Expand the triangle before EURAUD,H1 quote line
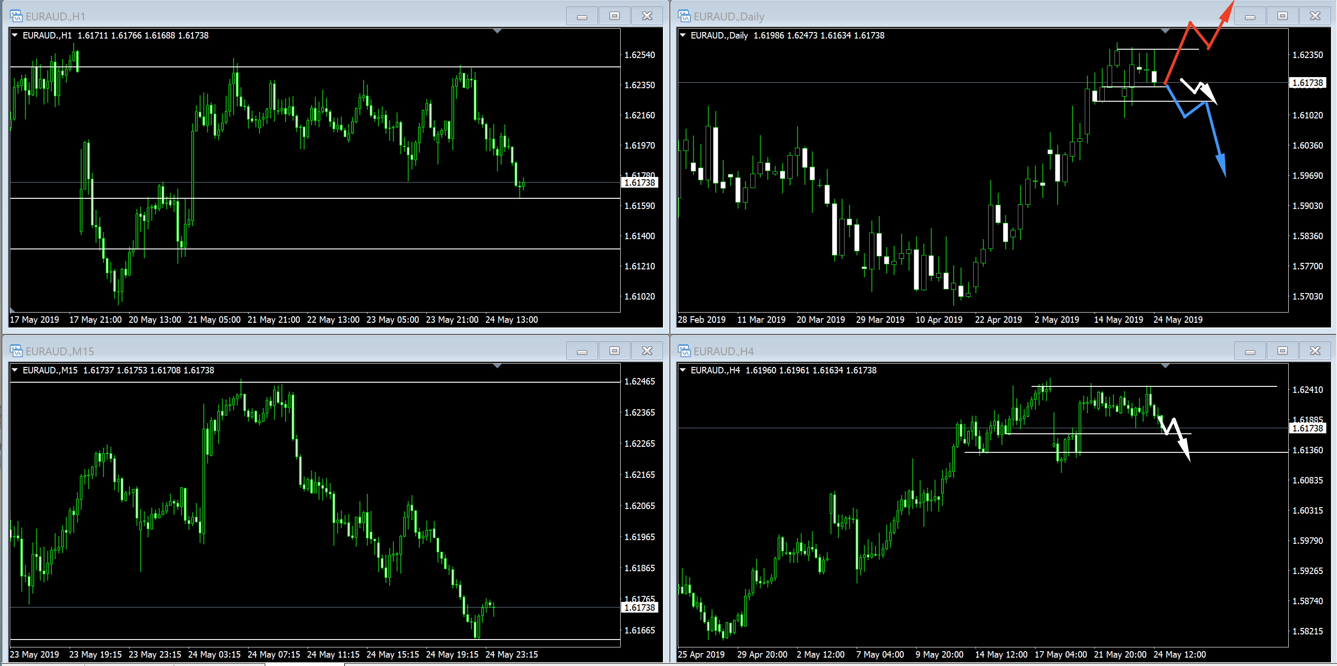 click(15, 35)
